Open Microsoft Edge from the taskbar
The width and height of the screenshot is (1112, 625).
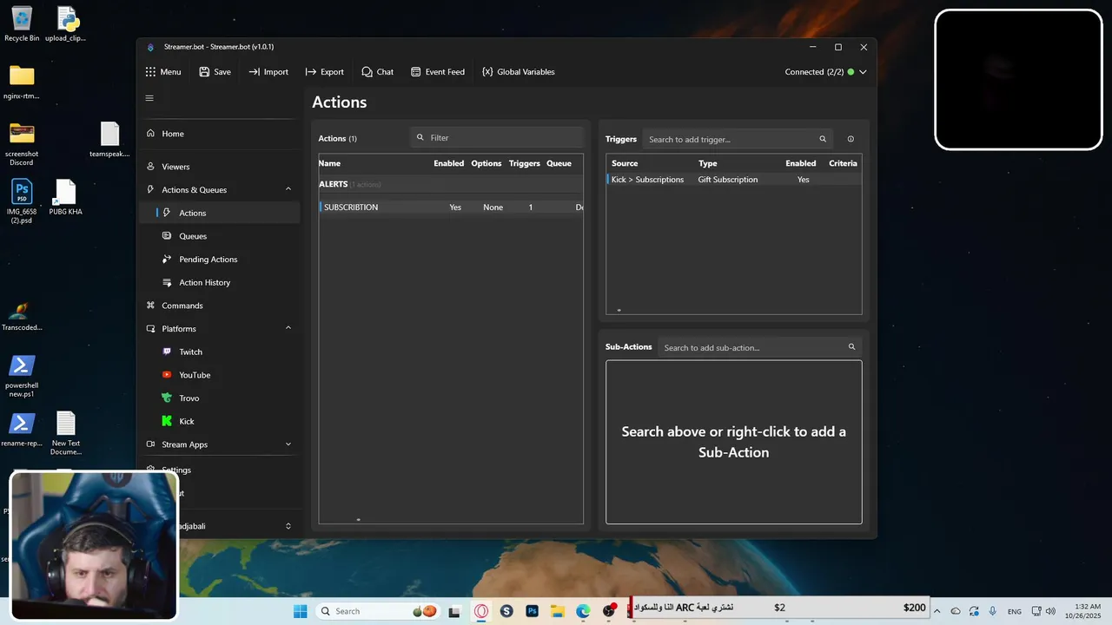[x=583, y=611]
